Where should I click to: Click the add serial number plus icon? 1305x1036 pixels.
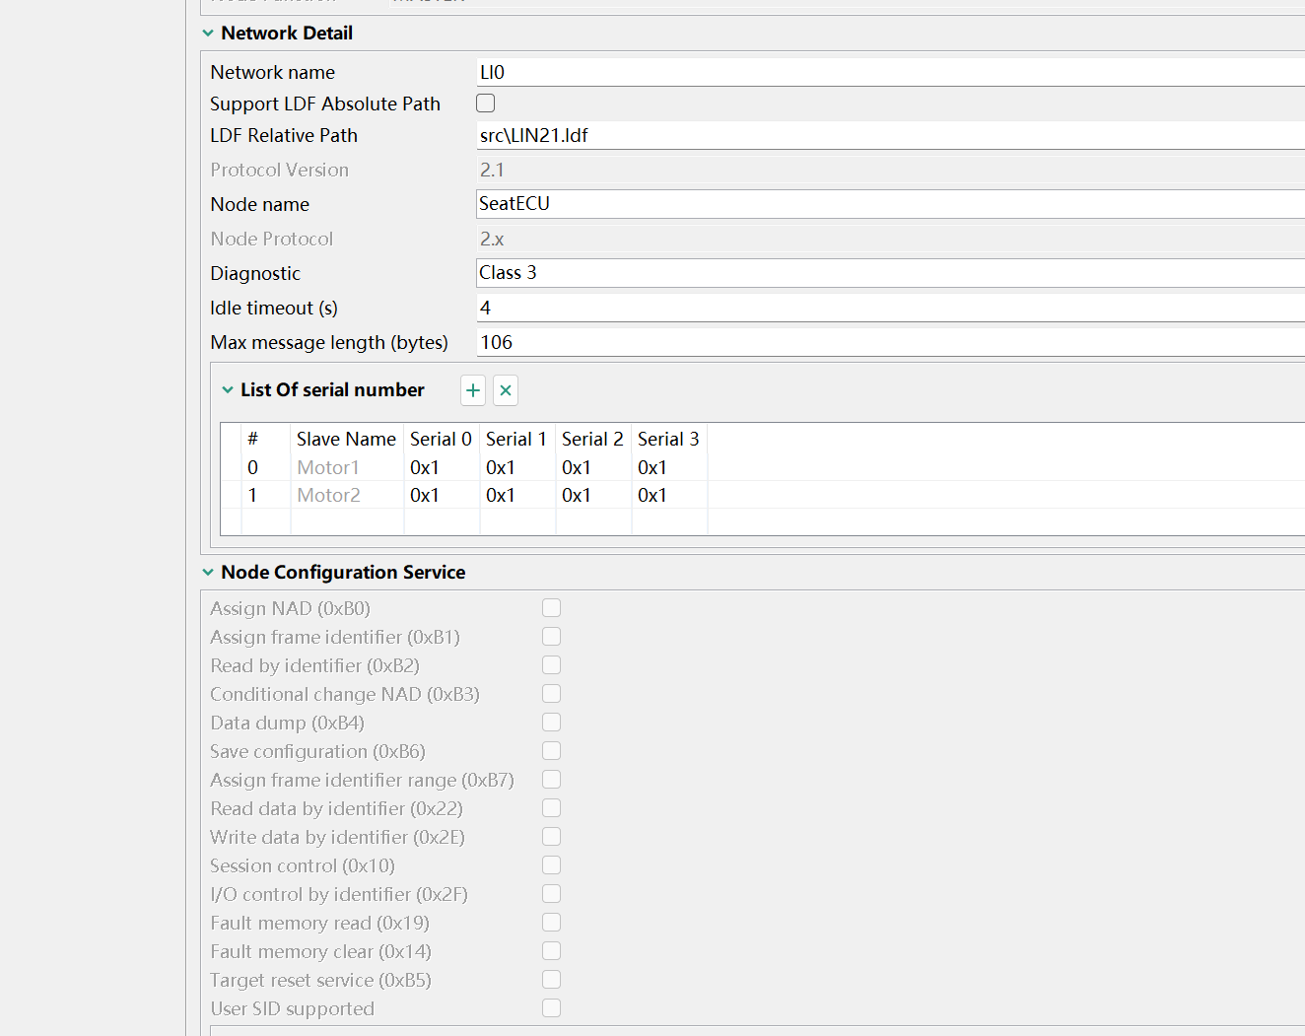click(x=473, y=390)
